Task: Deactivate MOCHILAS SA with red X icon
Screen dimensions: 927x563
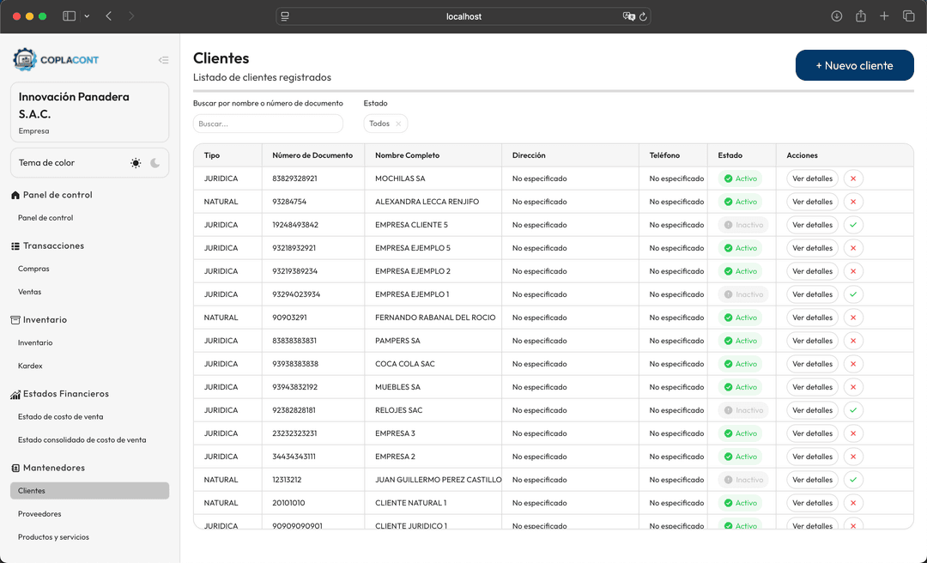Action: click(852, 179)
